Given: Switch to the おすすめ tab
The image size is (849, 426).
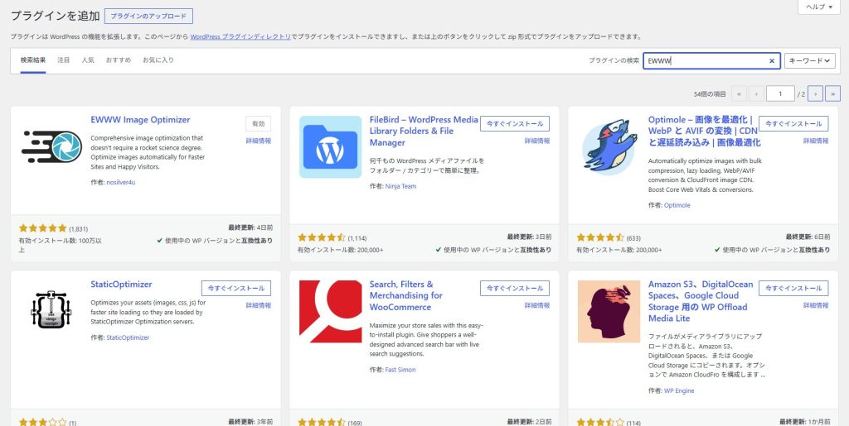Looking at the screenshot, I should coord(118,60).
